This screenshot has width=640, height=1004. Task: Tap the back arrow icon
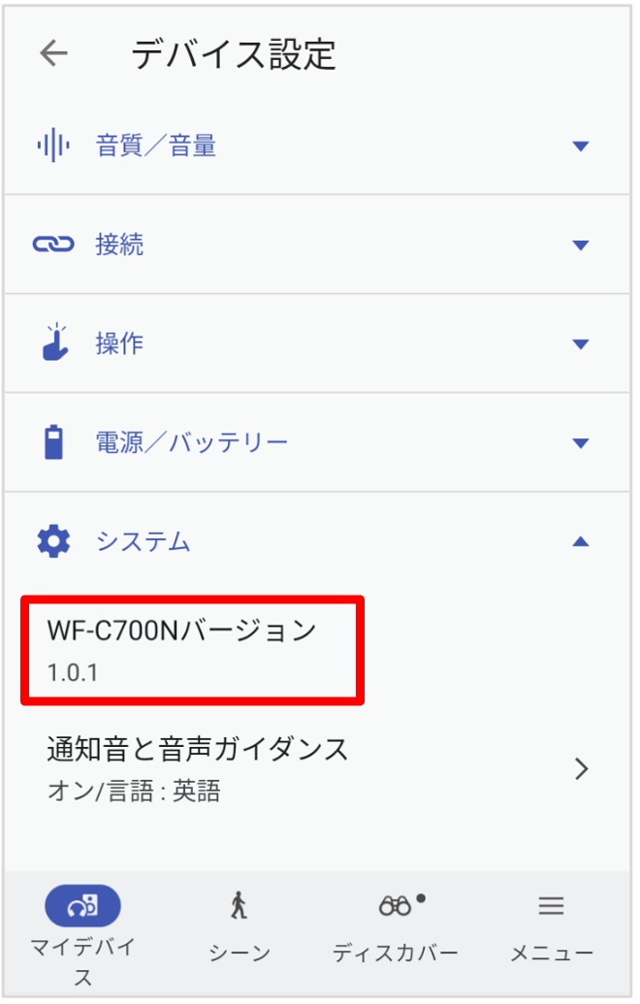(x=53, y=53)
